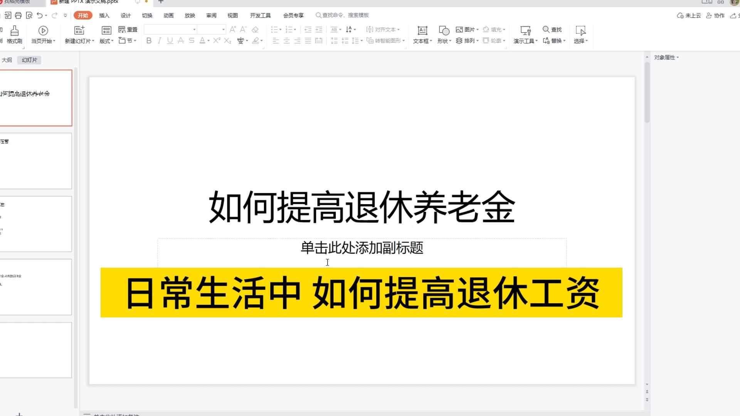Toggle Underline formatting
This screenshot has width=740, height=416.
(x=170, y=41)
